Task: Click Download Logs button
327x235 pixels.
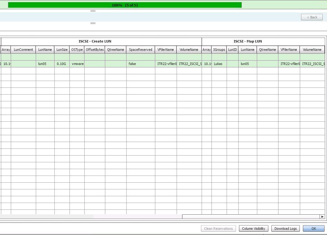Action: (x=286, y=228)
